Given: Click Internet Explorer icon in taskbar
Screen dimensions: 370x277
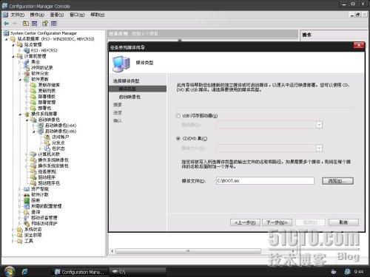Looking at the screenshot, I should 24,272.
